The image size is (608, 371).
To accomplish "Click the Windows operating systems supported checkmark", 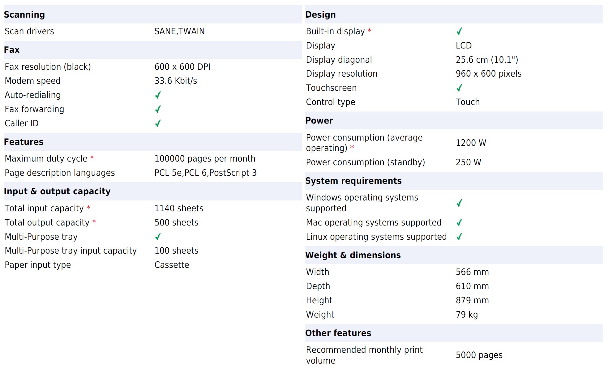I will point(459,203).
